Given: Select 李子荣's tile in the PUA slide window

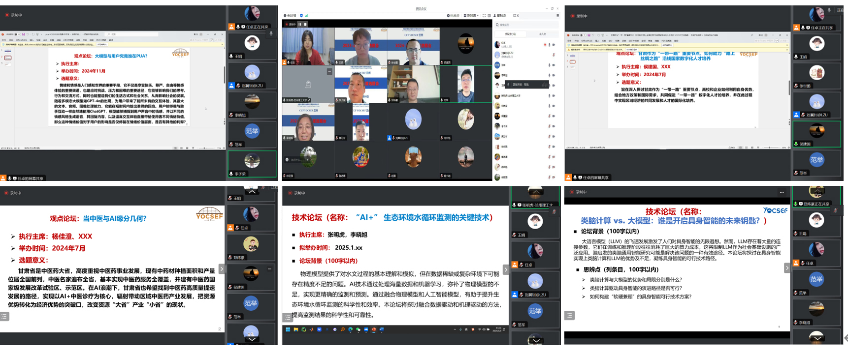Looking at the screenshot, I should tap(252, 164).
